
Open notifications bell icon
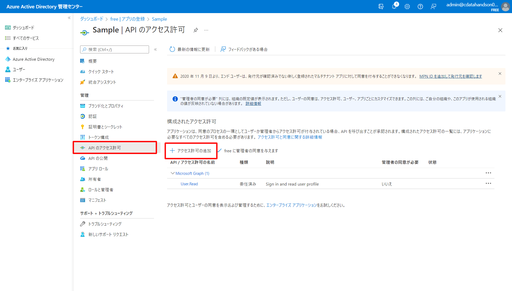394,7
